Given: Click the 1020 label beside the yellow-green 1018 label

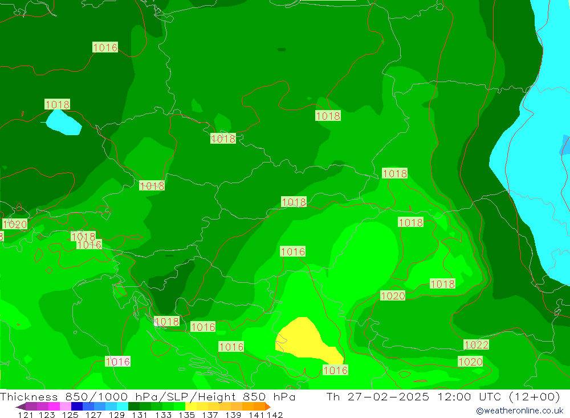Looking at the screenshot, I should pos(393,296).
